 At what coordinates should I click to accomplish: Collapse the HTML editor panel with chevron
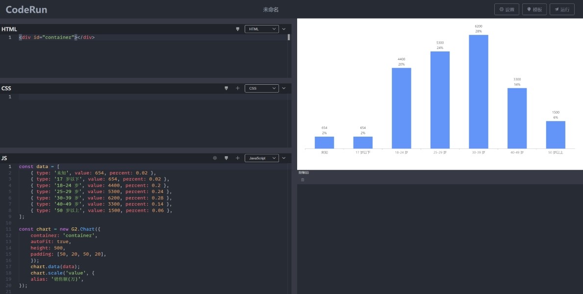click(x=284, y=29)
